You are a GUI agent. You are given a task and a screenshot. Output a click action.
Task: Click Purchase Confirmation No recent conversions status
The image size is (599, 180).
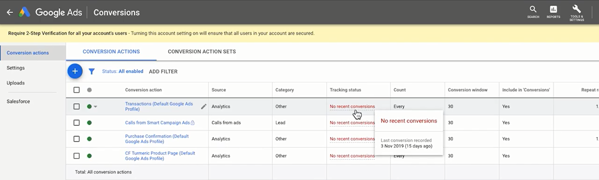point(353,139)
